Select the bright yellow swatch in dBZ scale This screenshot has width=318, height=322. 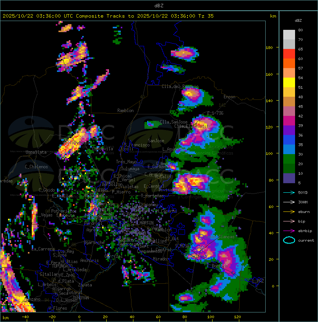point(289,83)
